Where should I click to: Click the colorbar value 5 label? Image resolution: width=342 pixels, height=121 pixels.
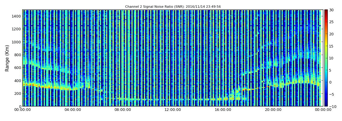pos(330,70)
